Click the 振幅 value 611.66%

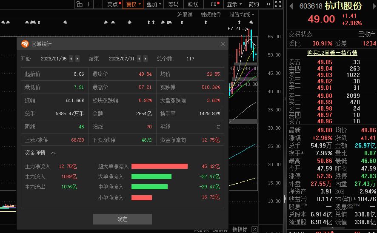click(x=75, y=100)
